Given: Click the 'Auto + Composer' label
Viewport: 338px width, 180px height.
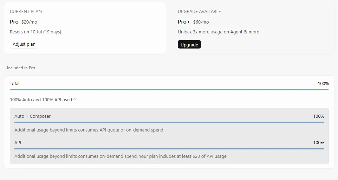Looking at the screenshot, I should point(33,116).
